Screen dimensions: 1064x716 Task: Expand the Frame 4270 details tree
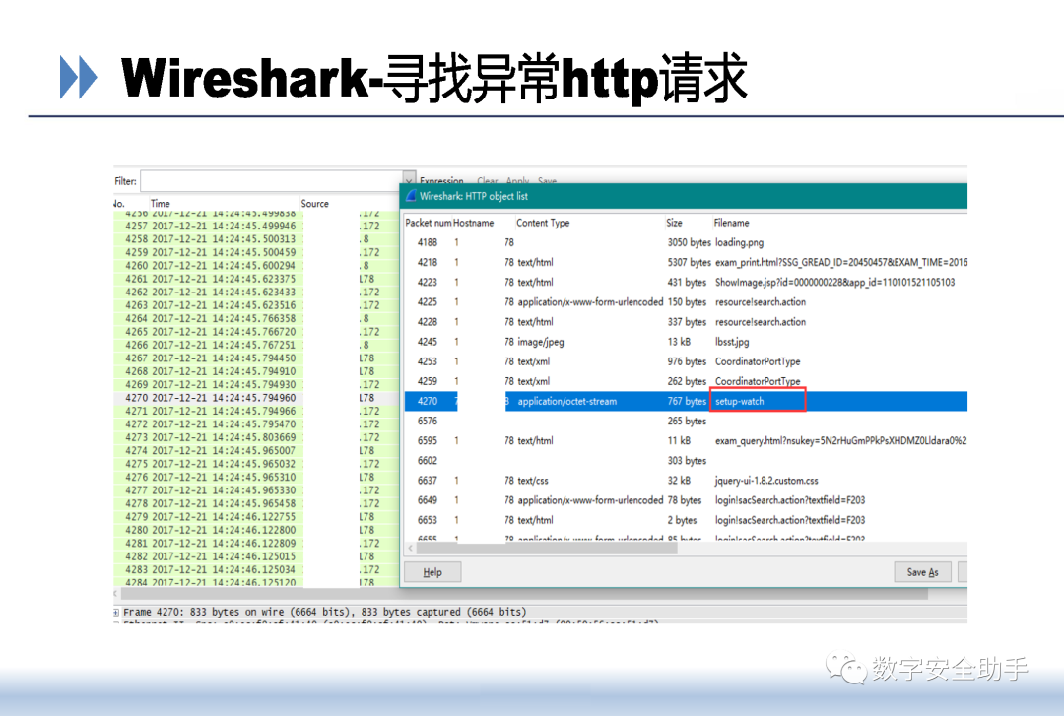click(x=116, y=613)
